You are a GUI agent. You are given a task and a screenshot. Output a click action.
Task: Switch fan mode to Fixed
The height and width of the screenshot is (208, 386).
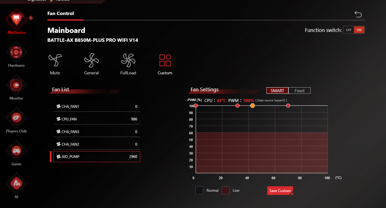point(299,91)
